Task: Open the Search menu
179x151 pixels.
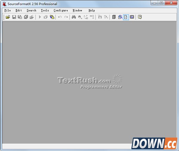Action: click(31, 10)
